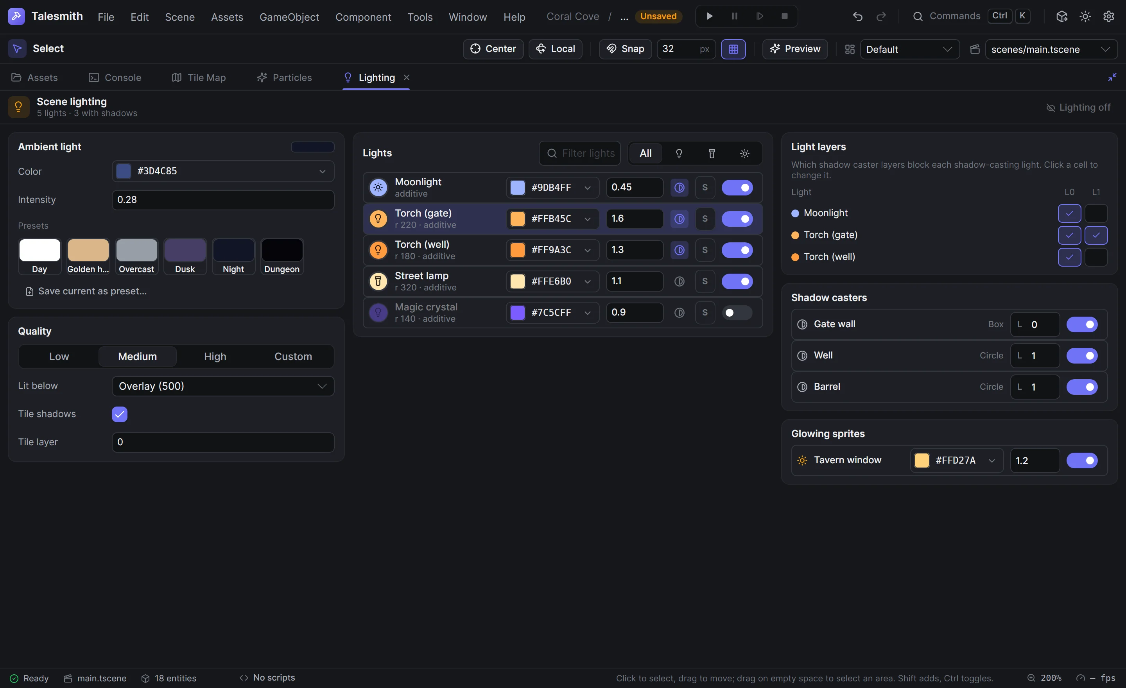The image size is (1126, 688).
Task: Stop playback with the Stop icon
Action: tap(785, 16)
